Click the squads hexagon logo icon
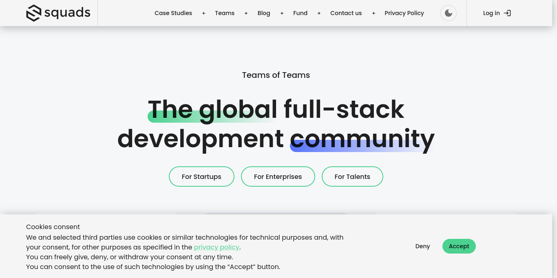Screen dimensions: 557x278 pyautogui.click(x=33, y=13)
